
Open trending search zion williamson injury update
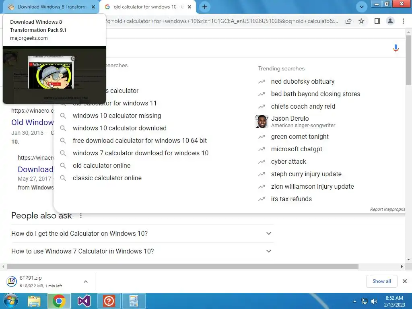click(312, 187)
